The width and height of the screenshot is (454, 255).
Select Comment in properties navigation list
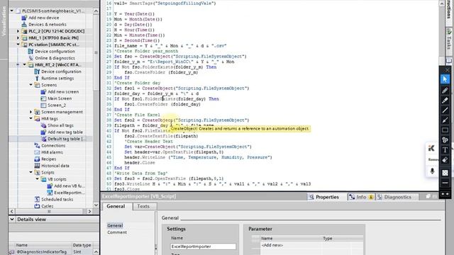coord(117,232)
